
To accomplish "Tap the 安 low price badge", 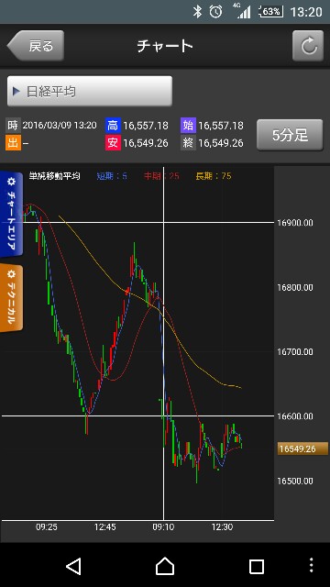I will (112, 143).
